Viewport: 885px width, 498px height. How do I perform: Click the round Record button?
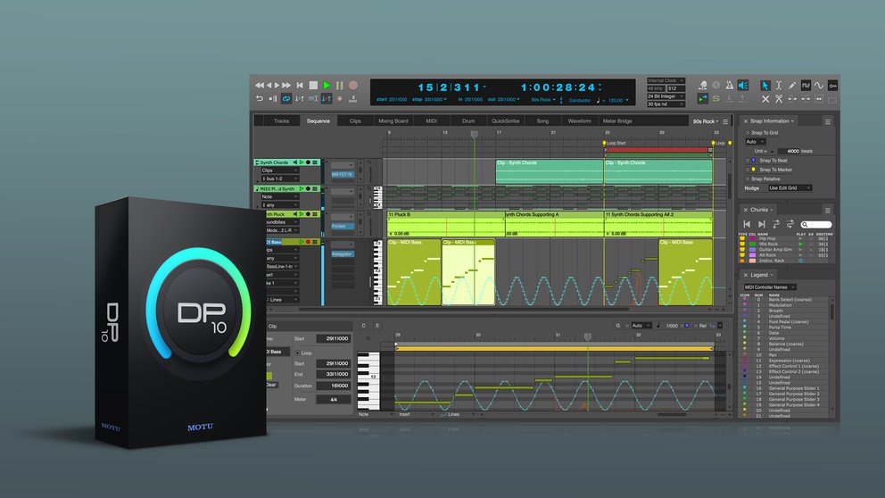pos(353,86)
